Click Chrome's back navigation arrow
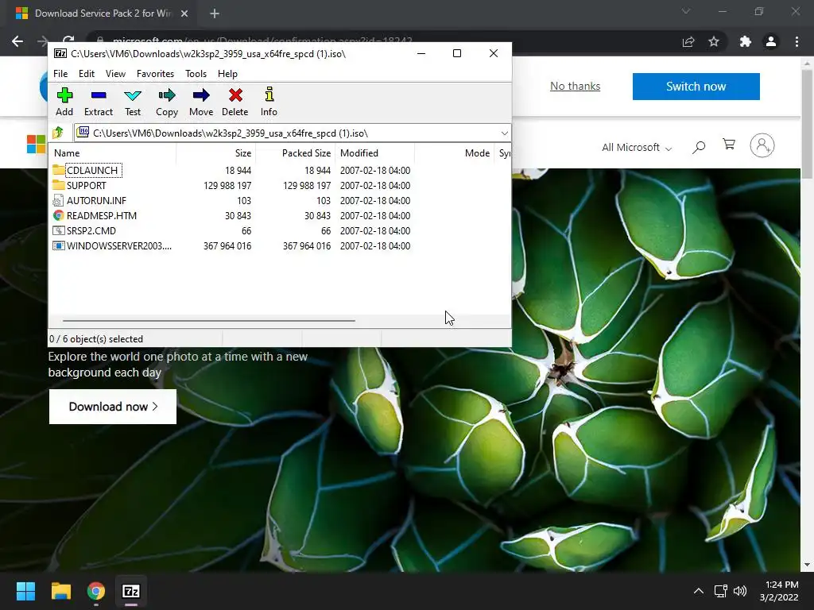Image resolution: width=814 pixels, height=610 pixels. coord(17,41)
